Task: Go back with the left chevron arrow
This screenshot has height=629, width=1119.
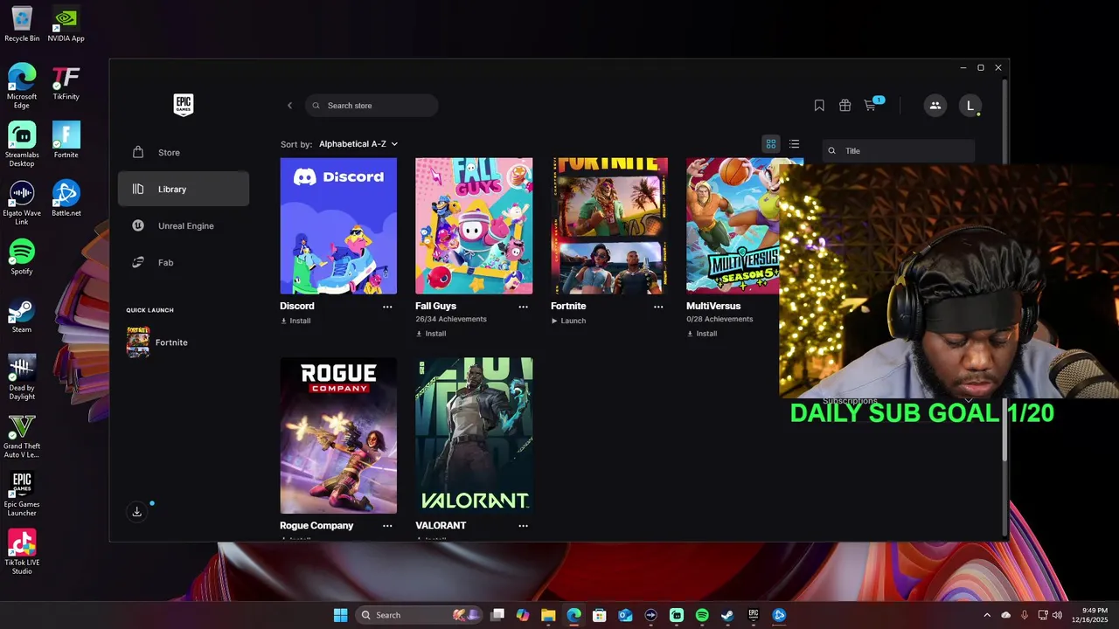Action: (x=289, y=106)
